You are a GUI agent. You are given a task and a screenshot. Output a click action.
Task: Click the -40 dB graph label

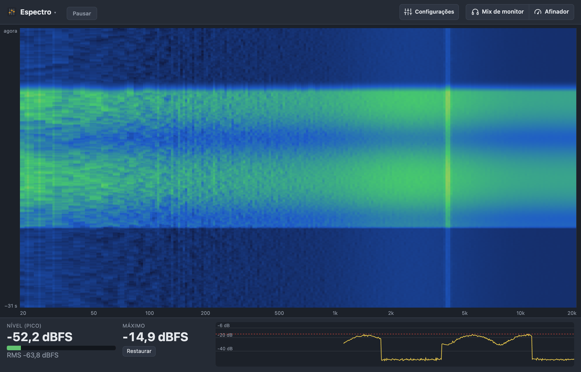(225, 349)
